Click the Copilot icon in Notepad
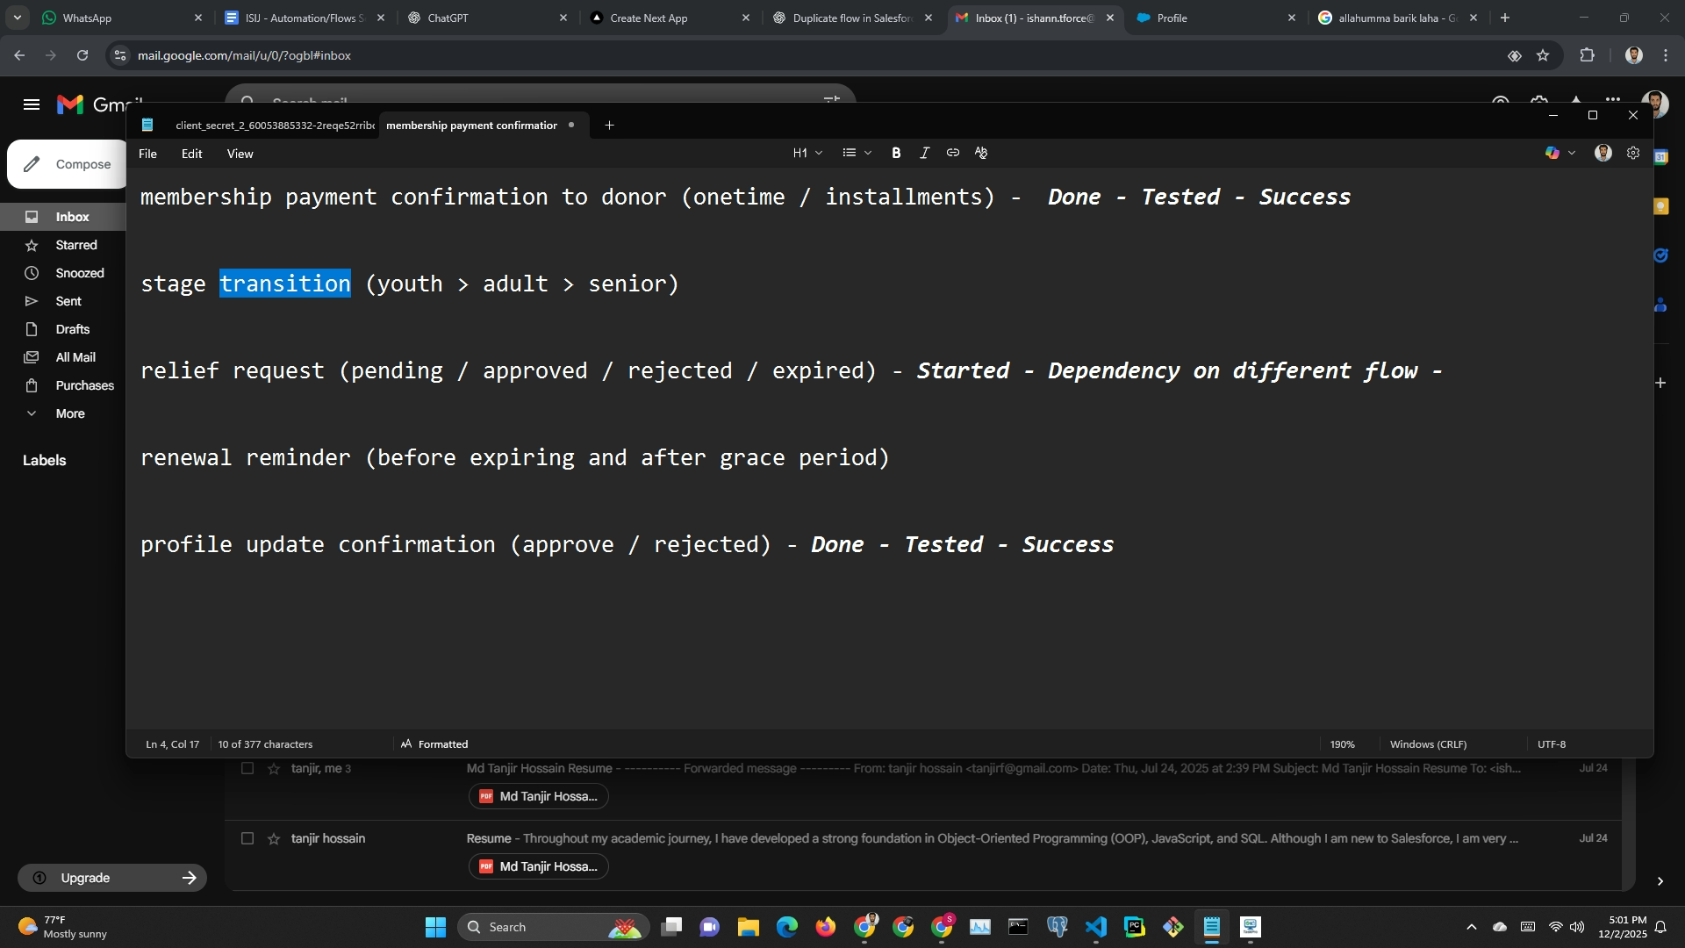 [1552, 153]
